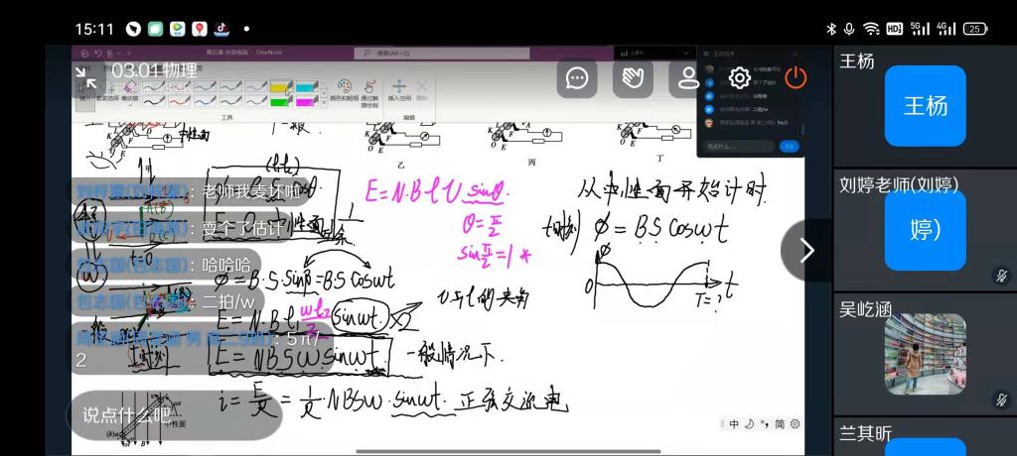Tap Bluetooth icon in status bar

click(831, 29)
